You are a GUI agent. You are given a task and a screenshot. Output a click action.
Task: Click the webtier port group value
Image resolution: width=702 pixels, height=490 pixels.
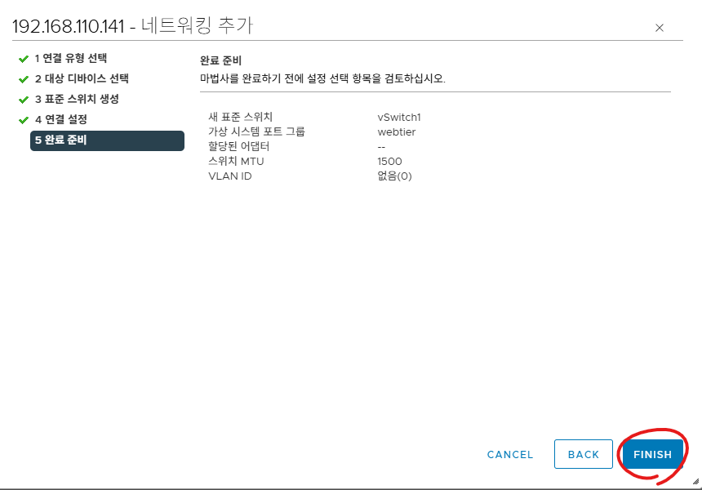[x=396, y=132]
